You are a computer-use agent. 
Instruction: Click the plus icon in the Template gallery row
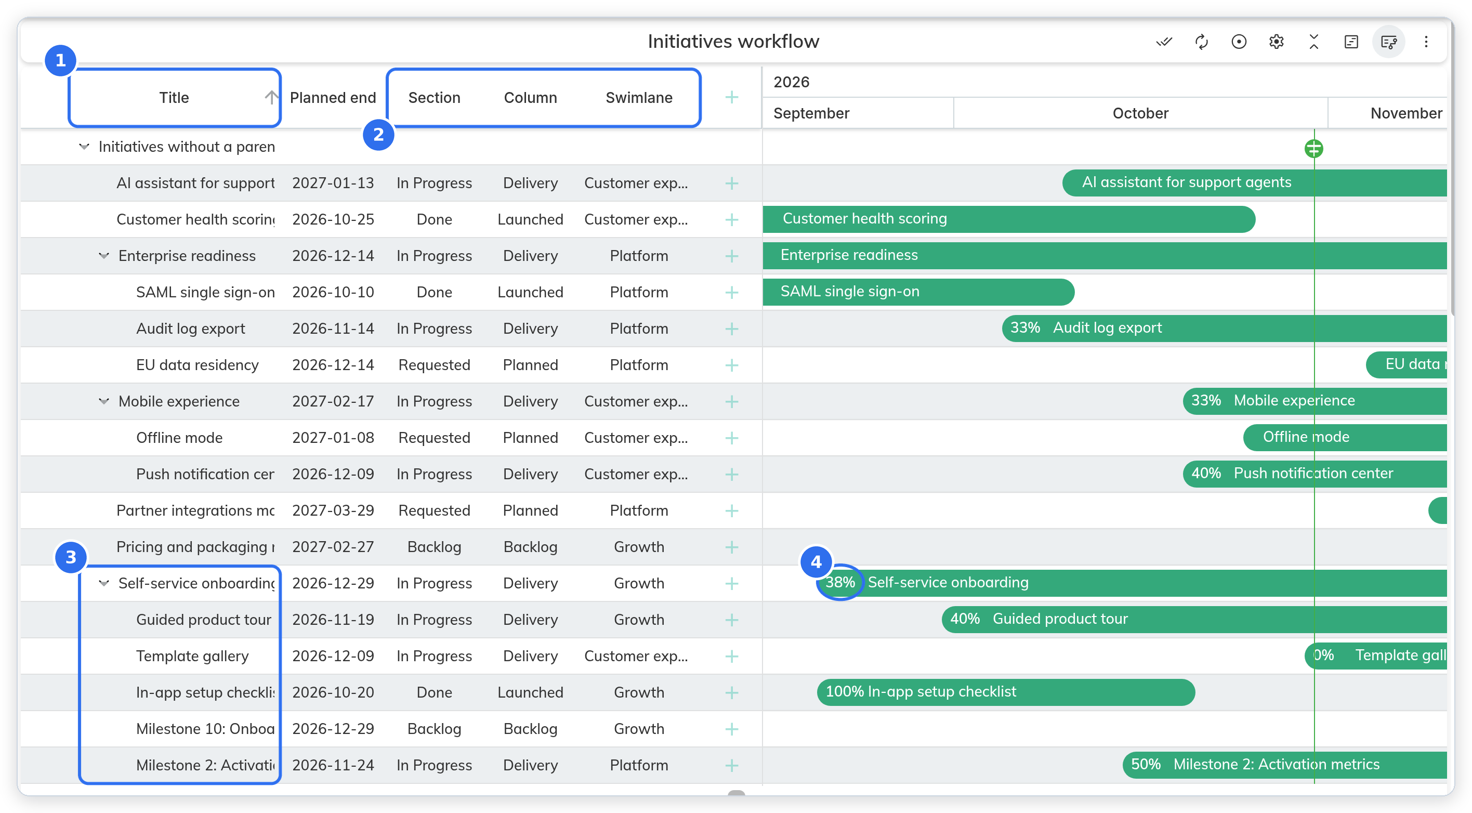(x=731, y=657)
